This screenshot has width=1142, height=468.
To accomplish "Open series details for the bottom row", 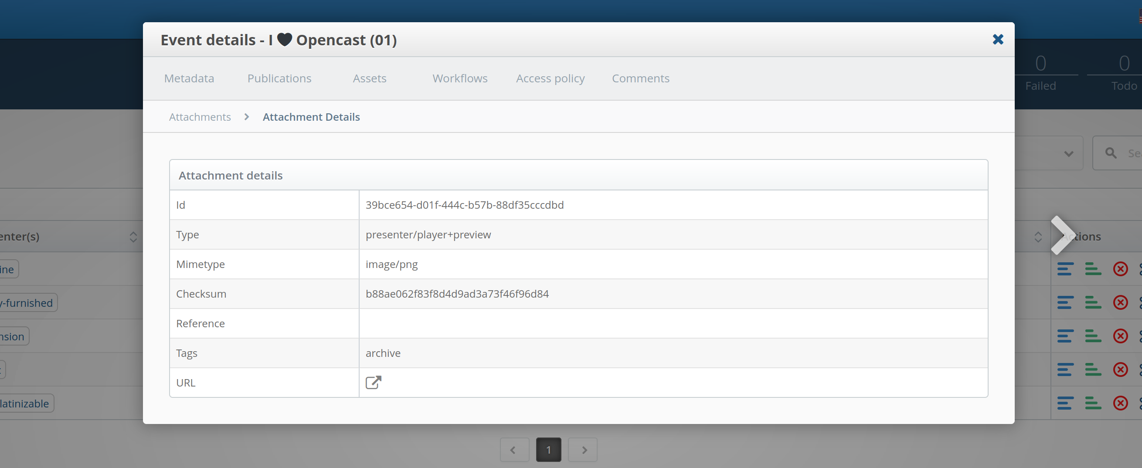I will click(x=1093, y=404).
